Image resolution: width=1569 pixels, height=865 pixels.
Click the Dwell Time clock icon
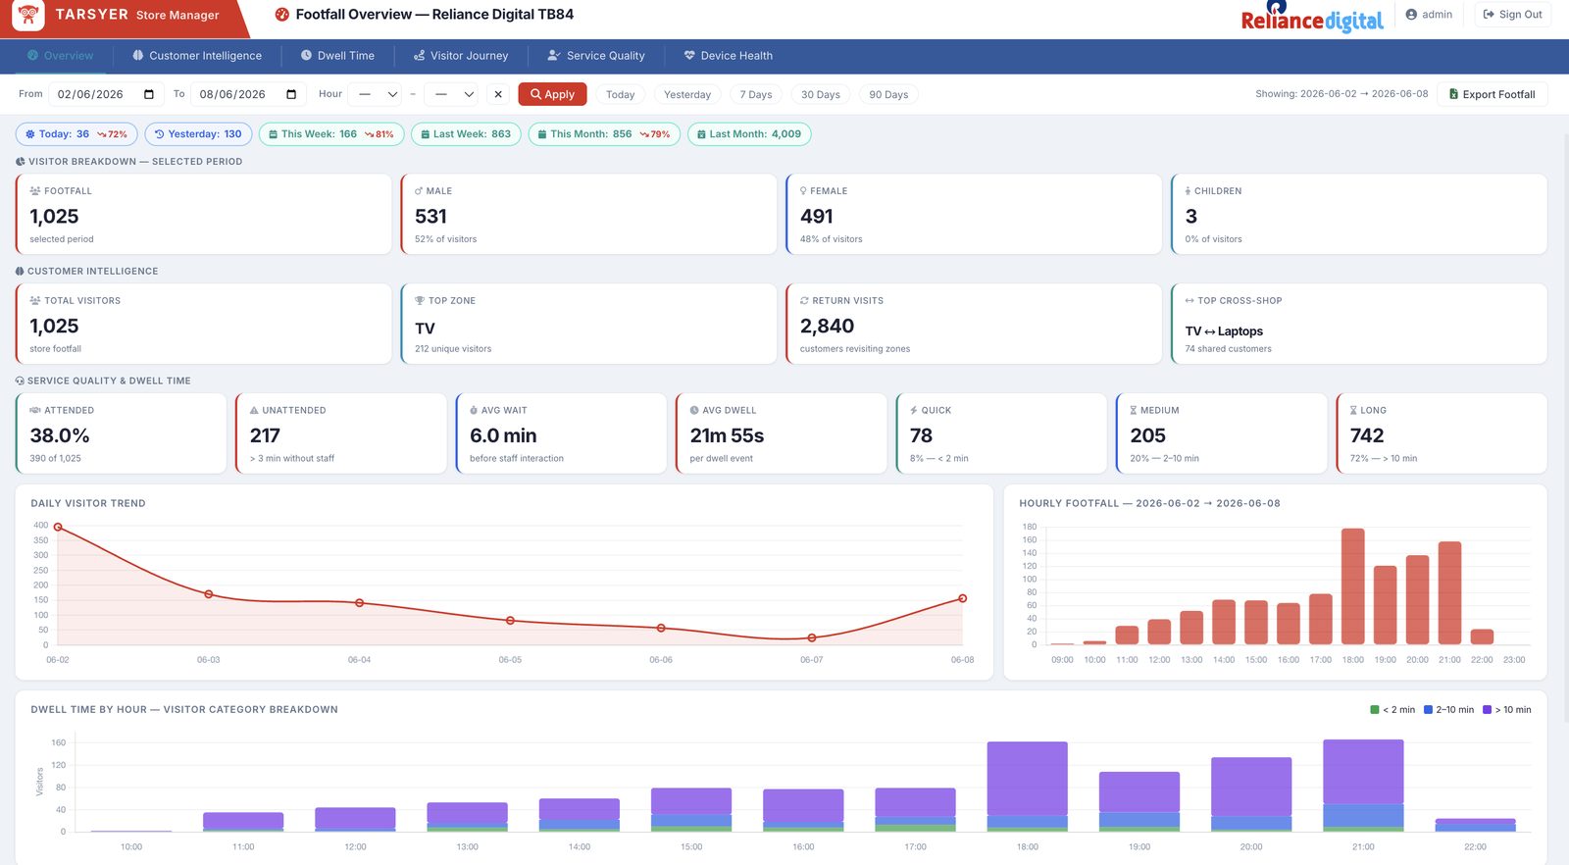[x=306, y=56]
